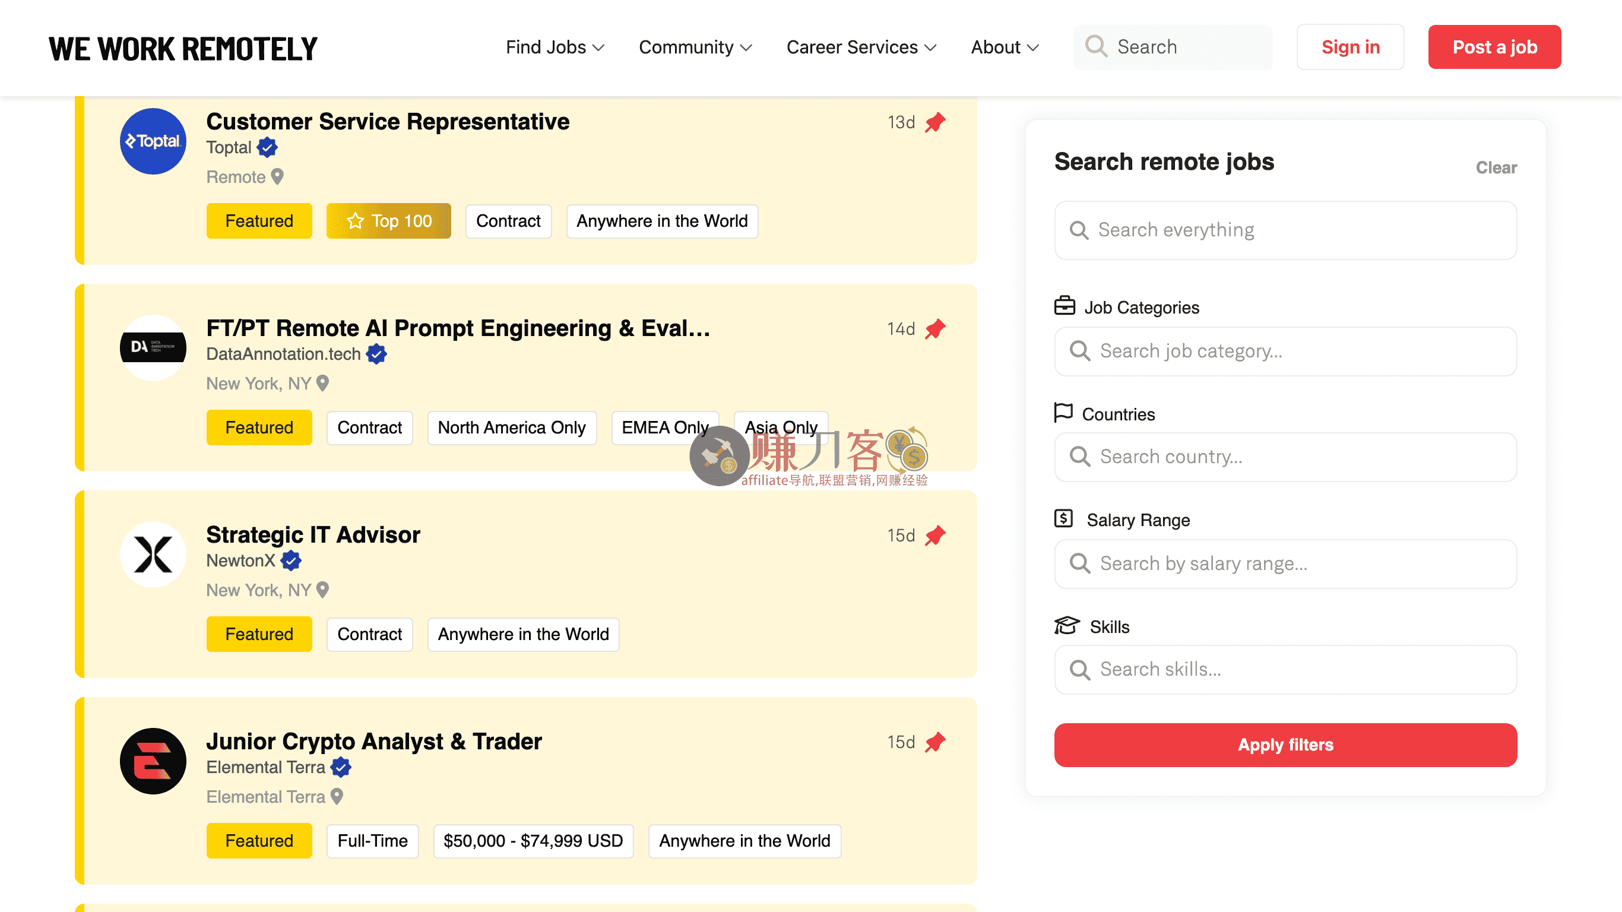Click the Contract tag on the DataAnnotation.tech job

370,427
